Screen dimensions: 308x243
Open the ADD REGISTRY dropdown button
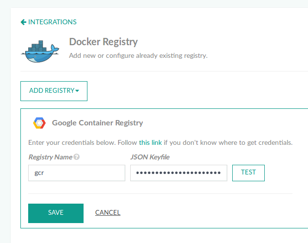pos(54,91)
